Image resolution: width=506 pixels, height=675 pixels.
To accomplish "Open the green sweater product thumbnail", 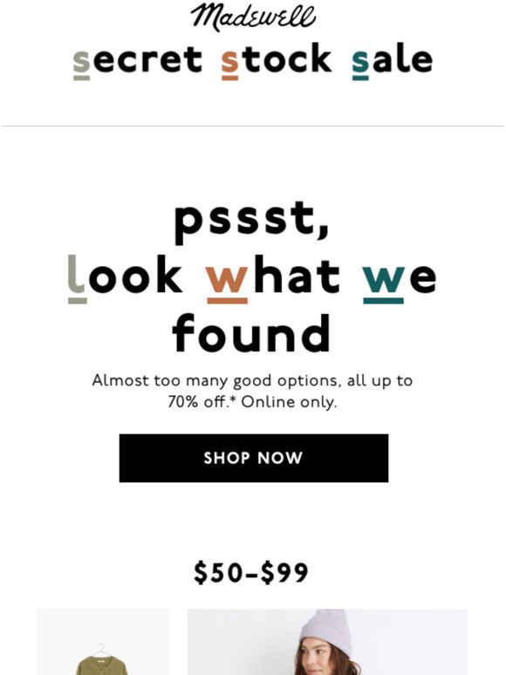I will pyautogui.click(x=102, y=642).
